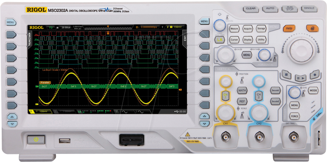This screenshot has width=327, height=162.
Task: Click the T'D trigger status indicator
Action: [x=51, y=28]
